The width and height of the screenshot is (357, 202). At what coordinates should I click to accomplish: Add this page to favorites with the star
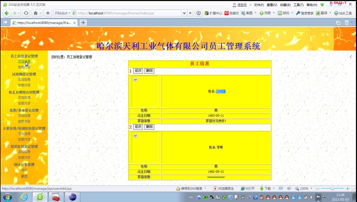pos(48,13)
